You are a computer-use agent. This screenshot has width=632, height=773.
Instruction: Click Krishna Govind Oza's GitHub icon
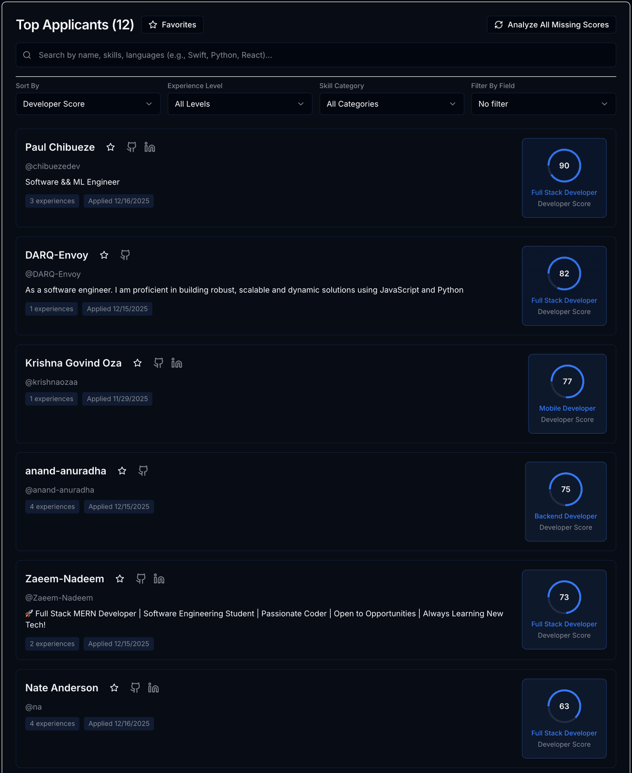pyautogui.click(x=159, y=363)
